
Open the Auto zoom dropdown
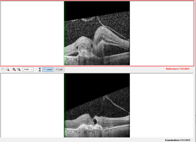pyautogui.click(x=28, y=69)
